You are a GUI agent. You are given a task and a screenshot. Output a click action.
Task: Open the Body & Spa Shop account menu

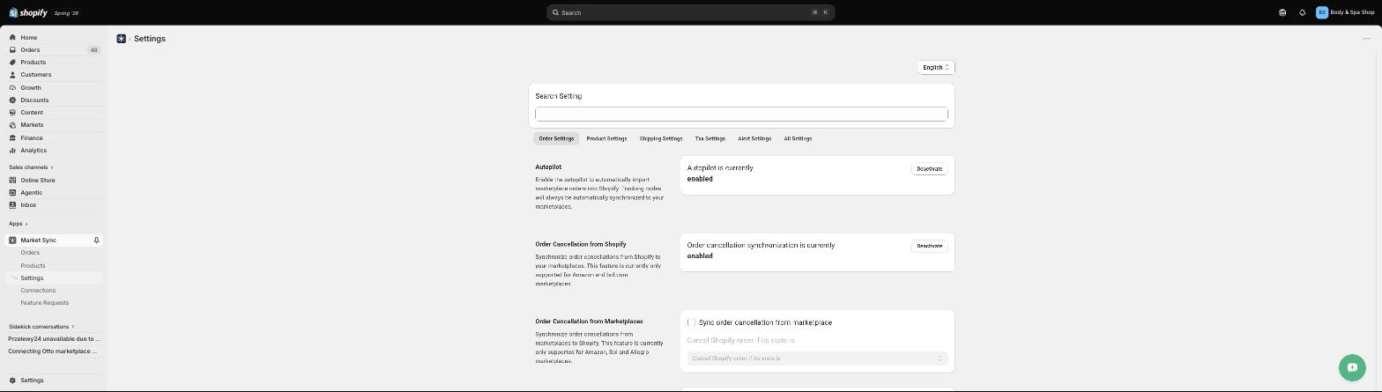coord(1344,12)
